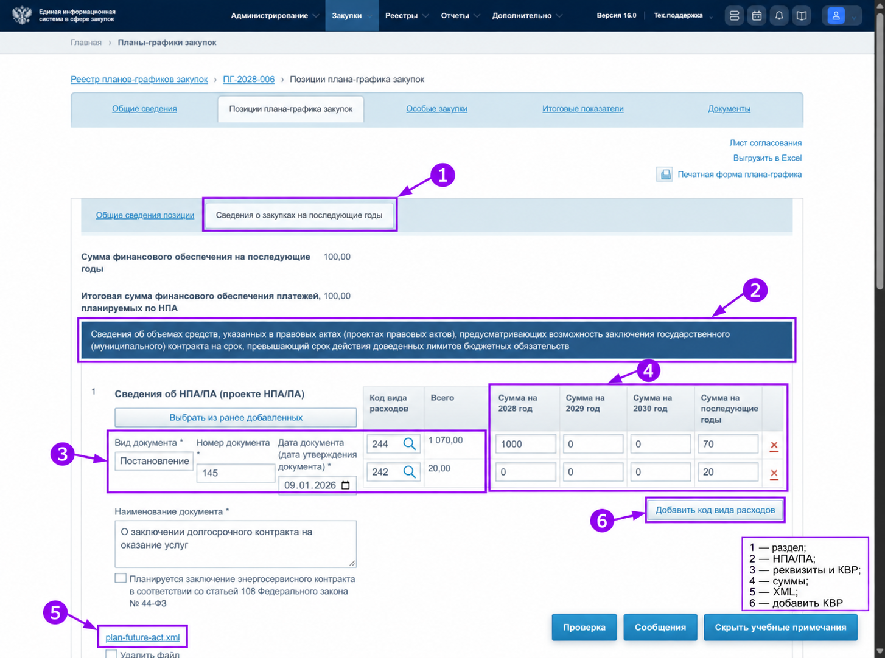This screenshot has height=658, width=885.
Task: Show notifications via the bell icon
Action: coord(779,16)
